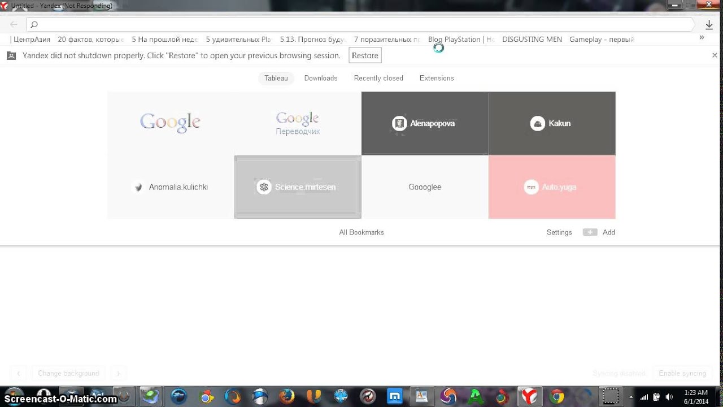Open DISGUSTING MEN bookmark
723x407 pixels.
click(x=532, y=39)
